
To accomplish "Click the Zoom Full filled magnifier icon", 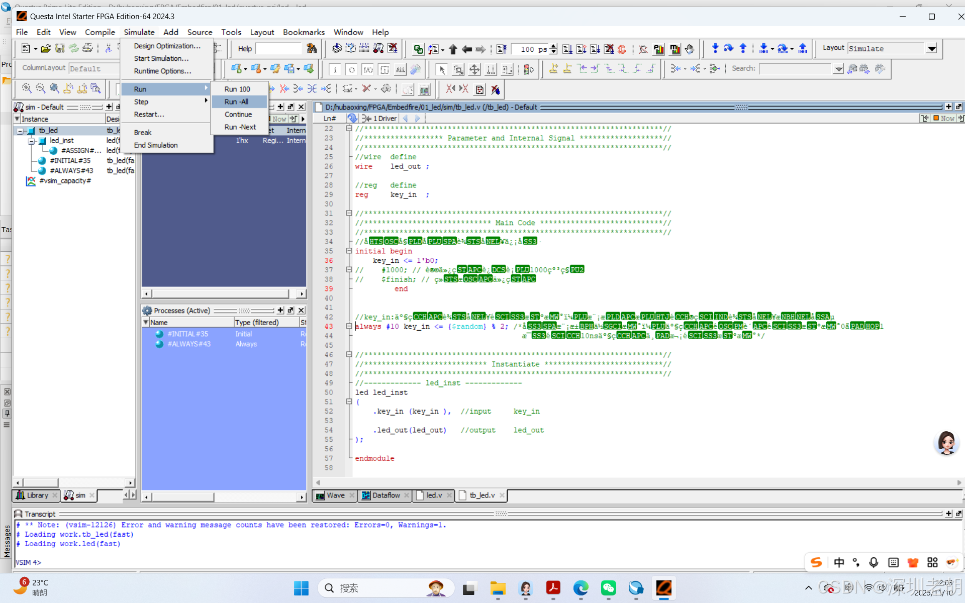I will (54, 89).
